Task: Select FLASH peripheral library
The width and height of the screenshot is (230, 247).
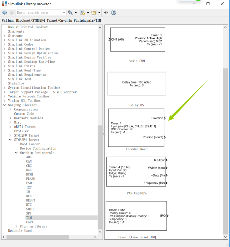Action: pyautogui.click(x=31, y=179)
